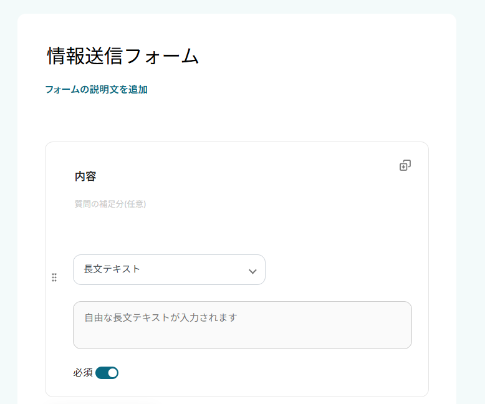485x404 pixels.
Task: Click the 情報送信フォーム form title
Action: (123, 56)
